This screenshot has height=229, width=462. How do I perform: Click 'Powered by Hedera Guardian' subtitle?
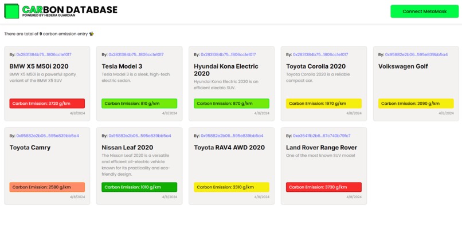pyautogui.click(x=49, y=15)
